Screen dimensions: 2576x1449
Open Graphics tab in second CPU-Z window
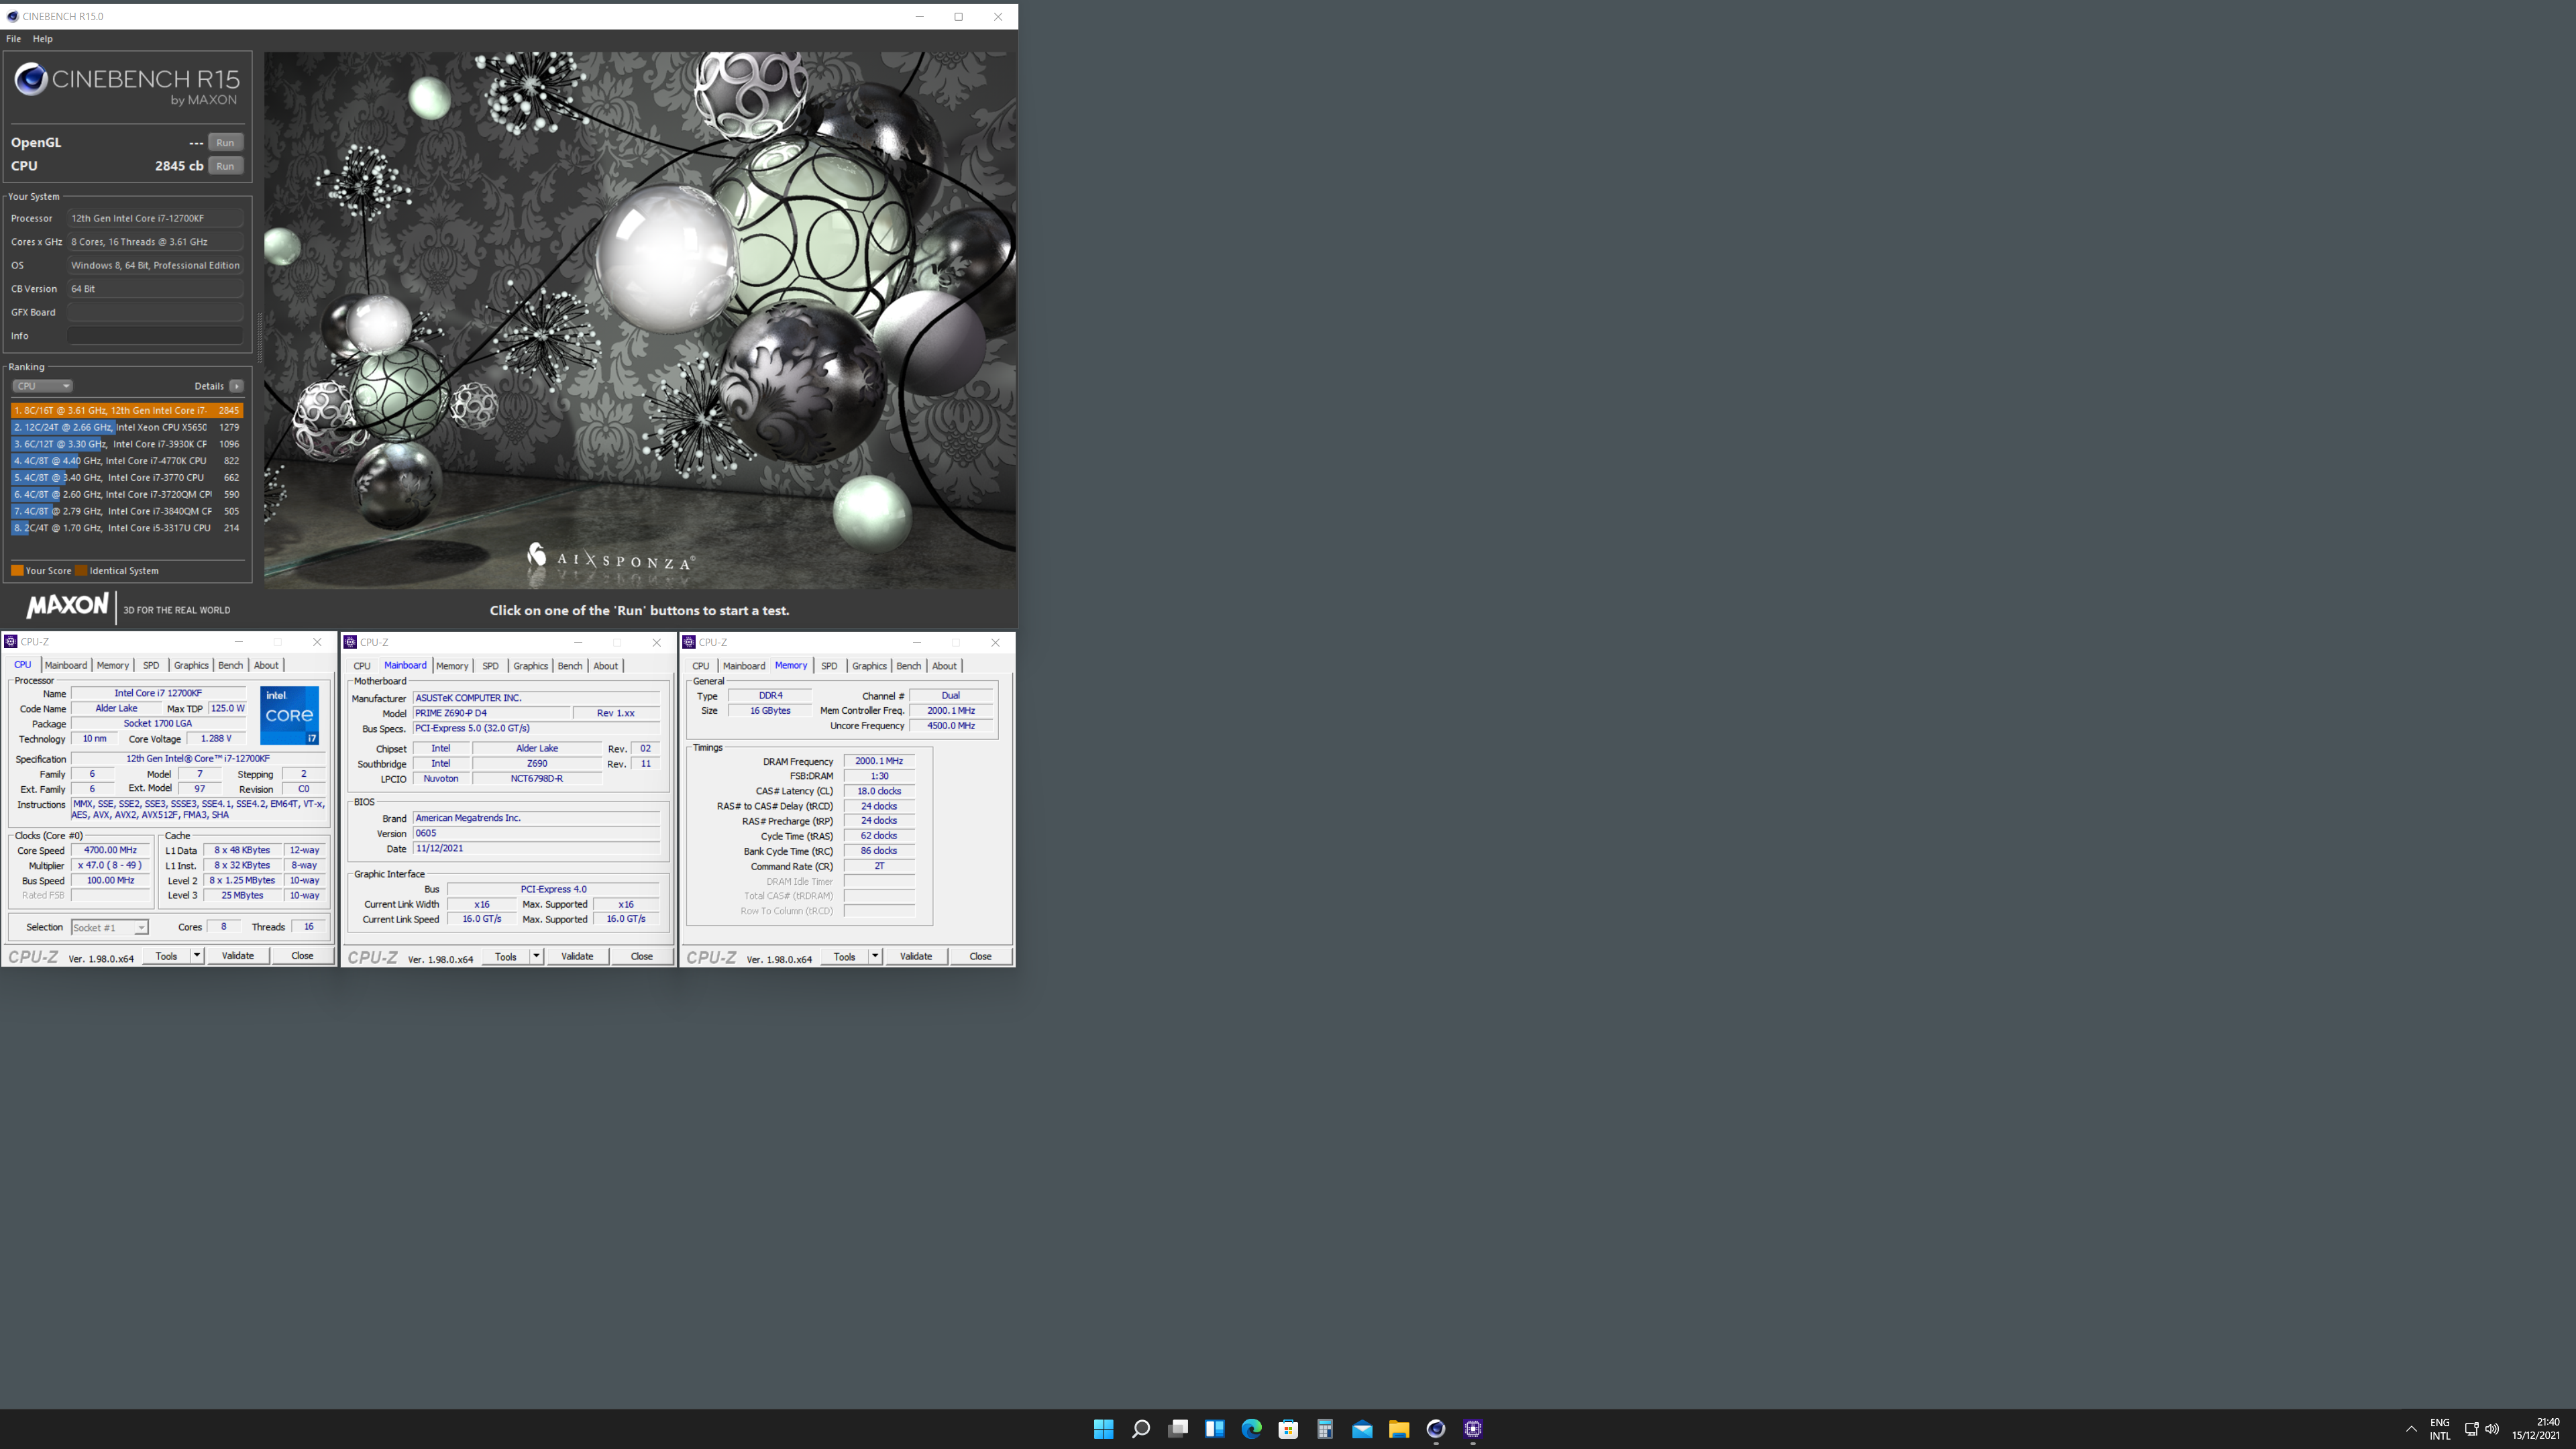click(530, 666)
